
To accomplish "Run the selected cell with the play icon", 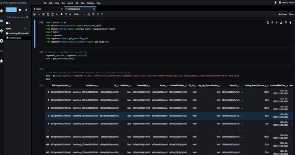I will [57, 14].
